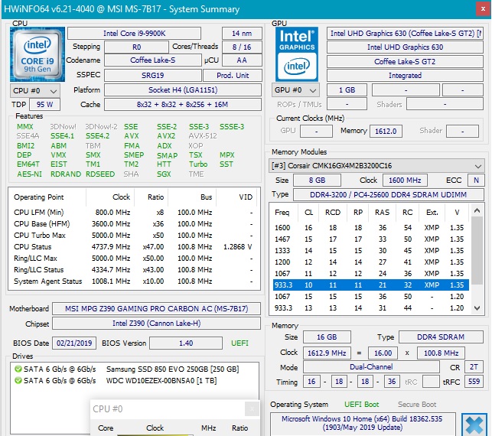Click the module Size 8 GB field

tap(317, 181)
